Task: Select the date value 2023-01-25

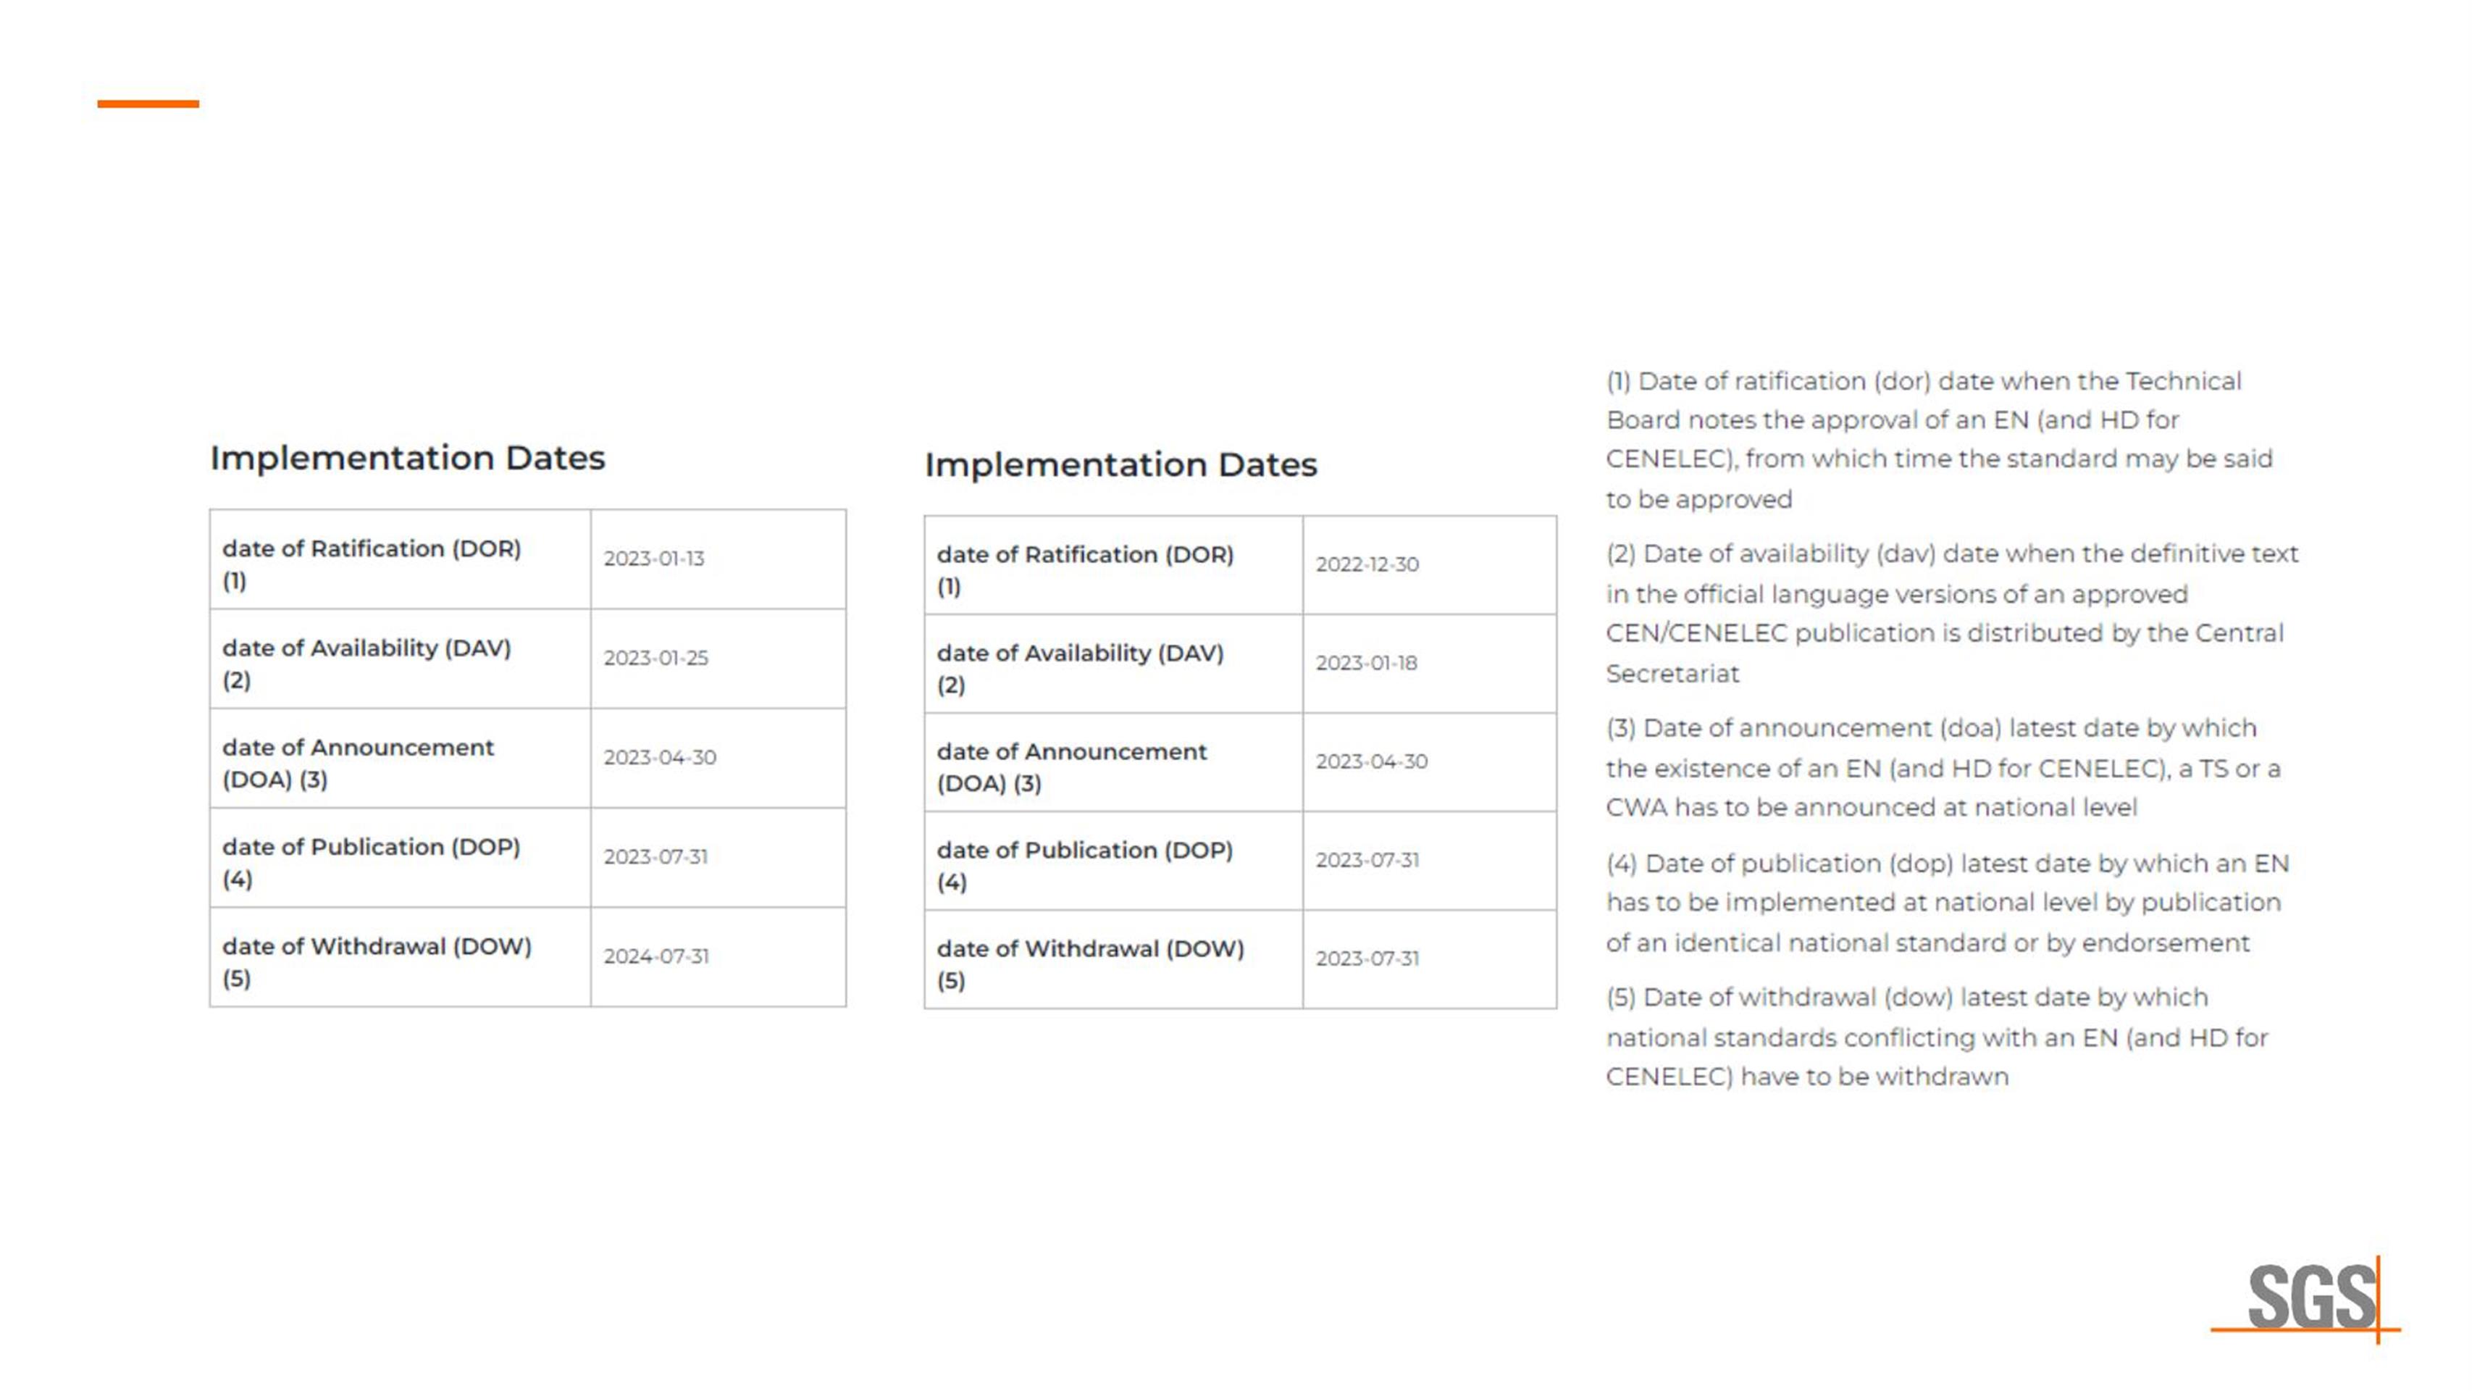Action: click(655, 659)
